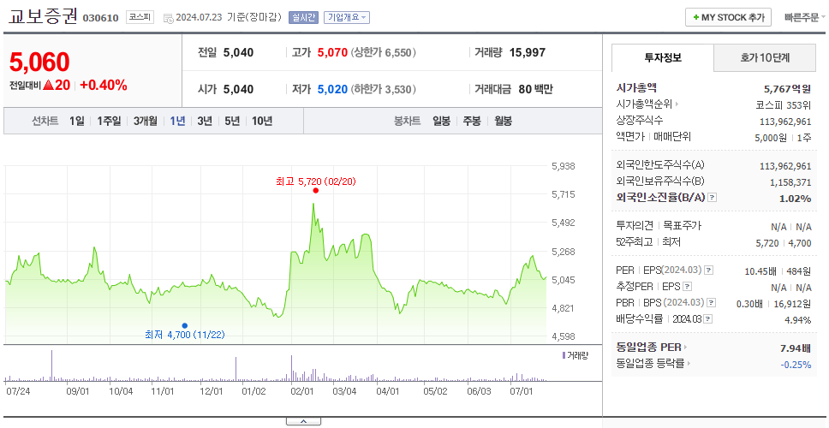Open help icon next to PER EPS(2024.03)
This screenshot has height=428, width=829.
pos(709,270)
